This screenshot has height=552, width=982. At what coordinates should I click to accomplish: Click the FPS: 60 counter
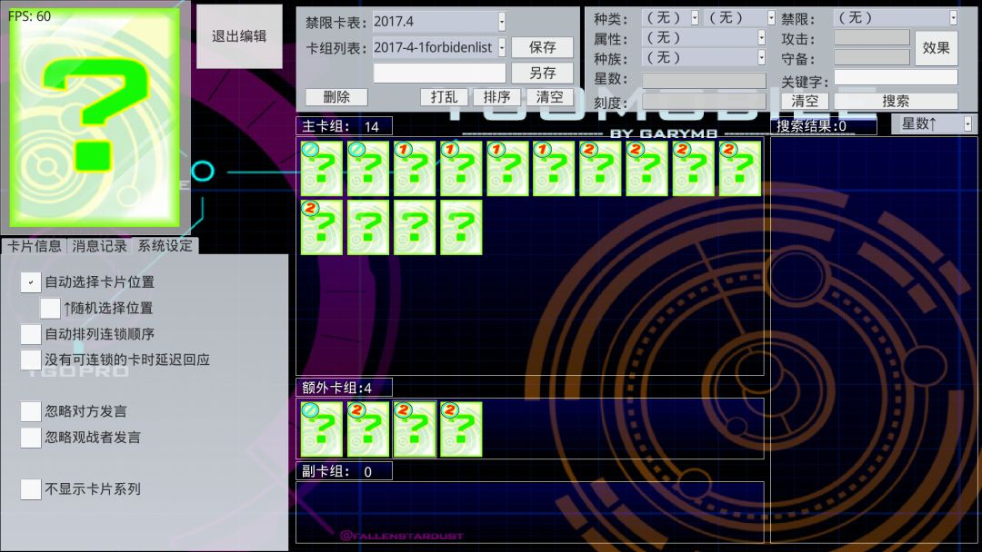[29, 16]
